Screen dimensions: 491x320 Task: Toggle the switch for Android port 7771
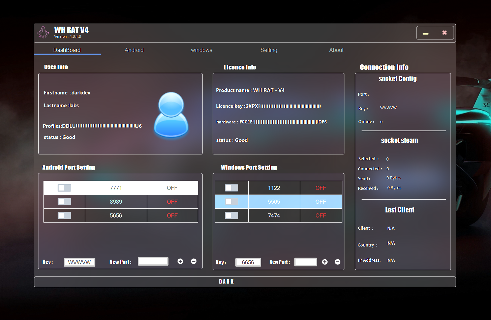pos(64,188)
